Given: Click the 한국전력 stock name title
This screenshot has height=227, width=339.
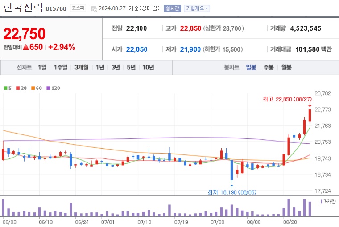Looking at the screenshot, I should [23, 7].
